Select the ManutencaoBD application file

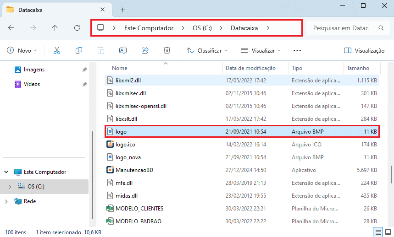(x=134, y=170)
